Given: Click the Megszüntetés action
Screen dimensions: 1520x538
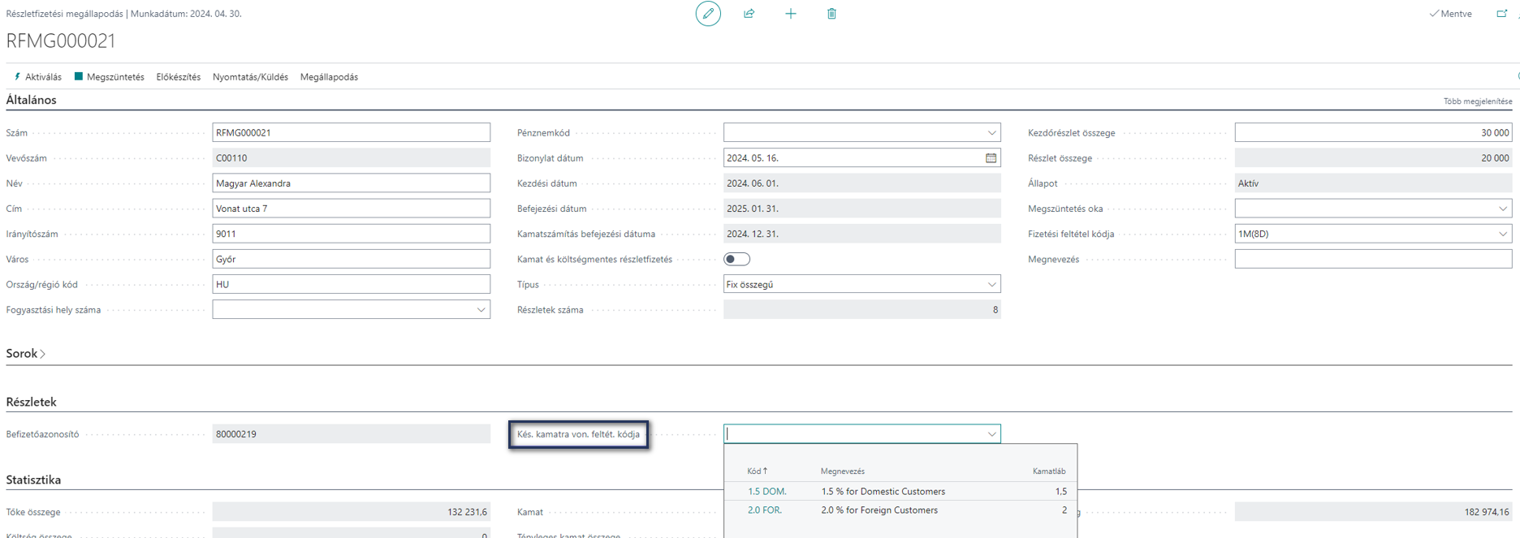Looking at the screenshot, I should [109, 77].
